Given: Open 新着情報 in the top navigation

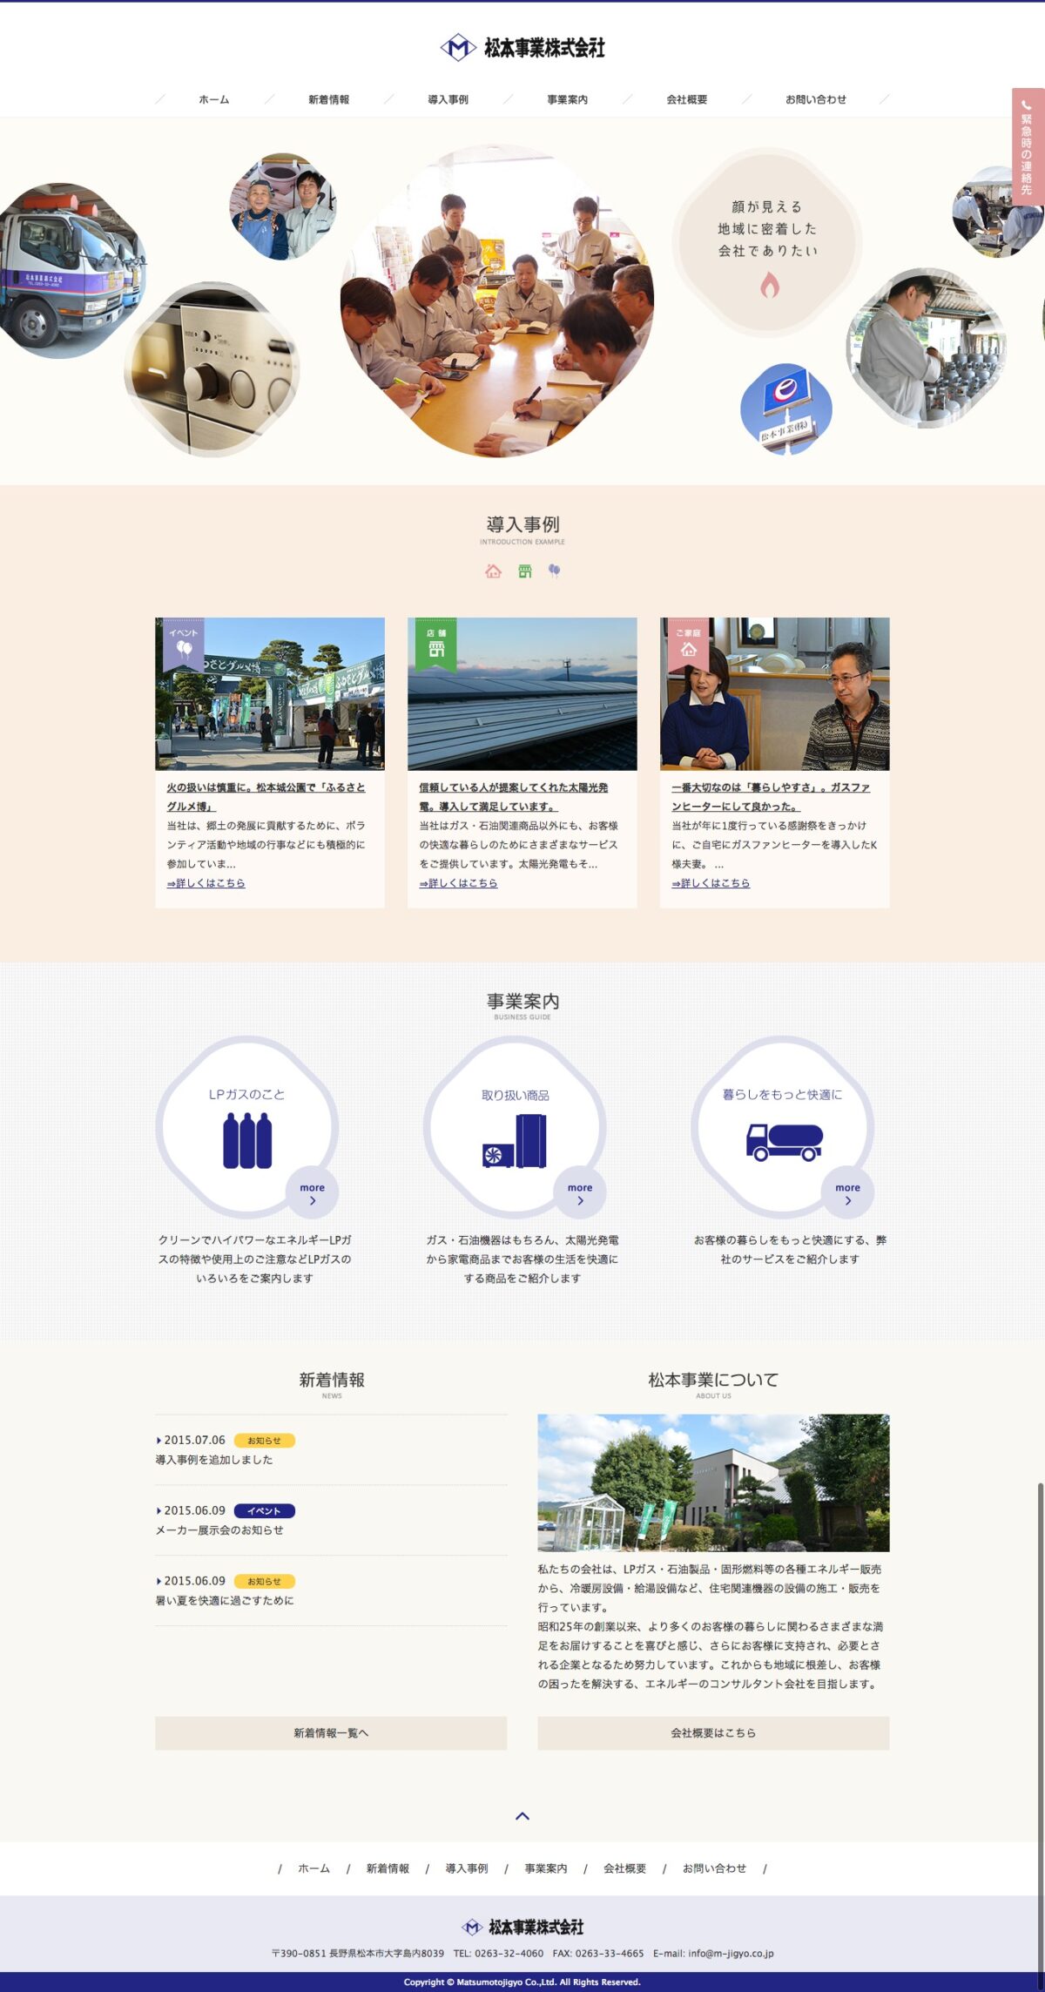Looking at the screenshot, I should coord(328,99).
